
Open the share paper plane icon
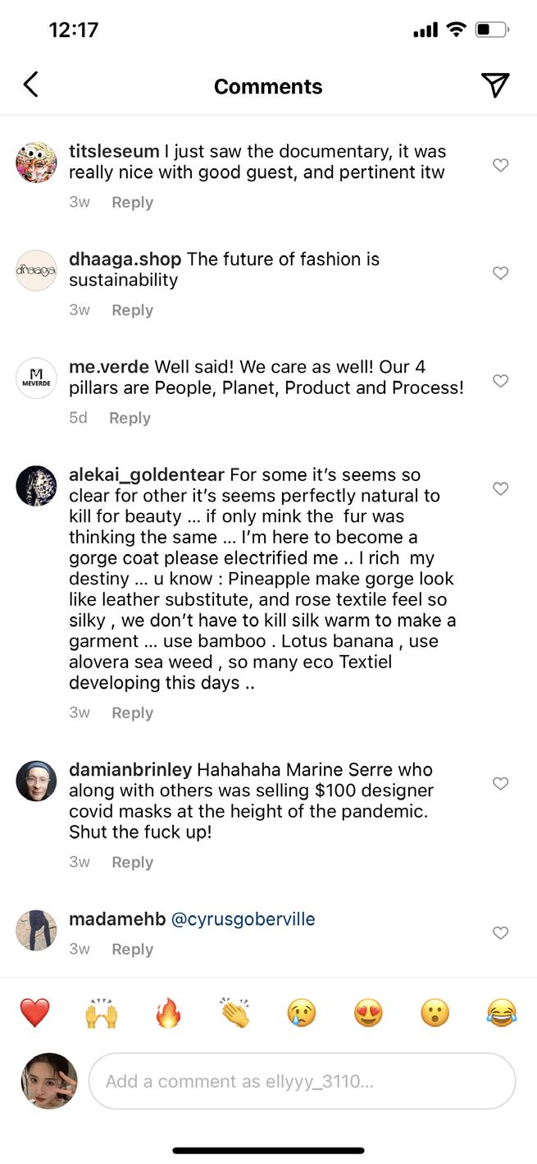tap(495, 85)
